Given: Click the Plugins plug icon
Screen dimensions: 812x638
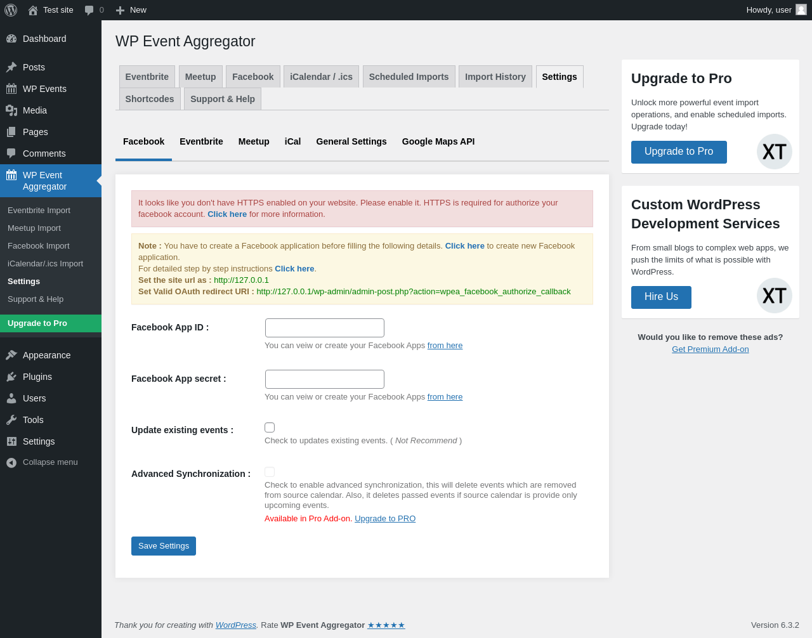Looking at the screenshot, I should [11, 377].
